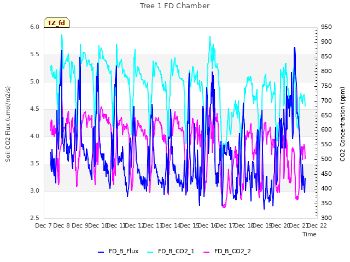The image size is (350, 262).
Task: Click the 950 right axis tick label
Action: click(326, 27)
